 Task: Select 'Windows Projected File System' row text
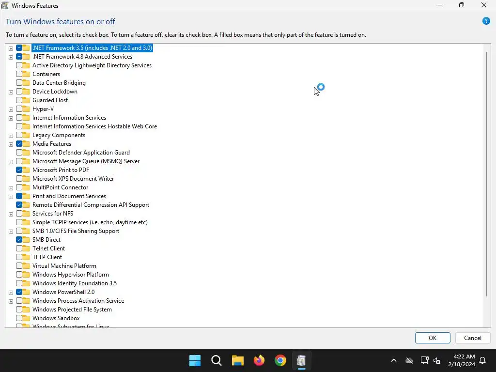[x=72, y=310]
